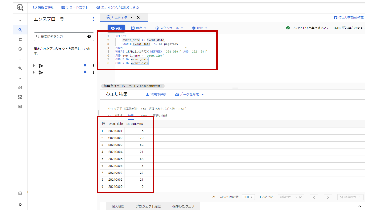Switch to the JSON results tab
Image resolution: width=378 pixels, height=212 pixels.
(143, 116)
